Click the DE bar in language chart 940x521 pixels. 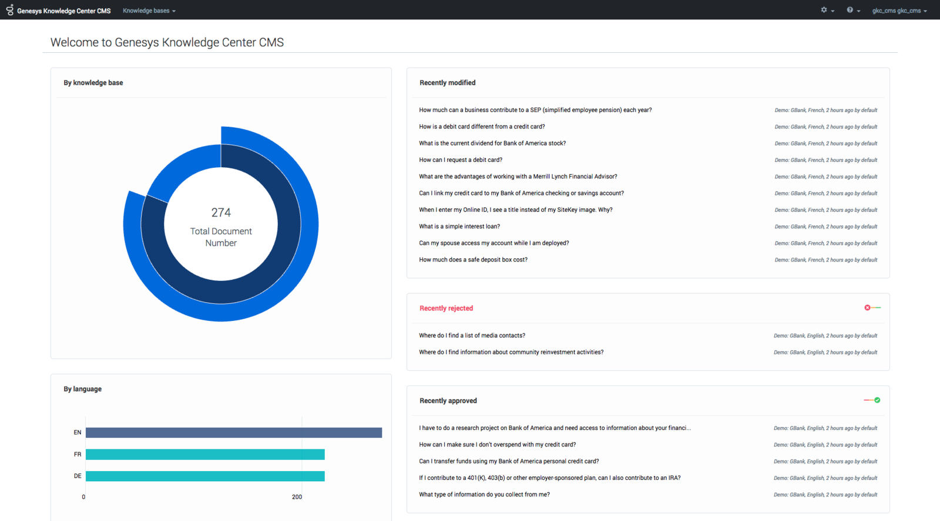click(x=205, y=476)
